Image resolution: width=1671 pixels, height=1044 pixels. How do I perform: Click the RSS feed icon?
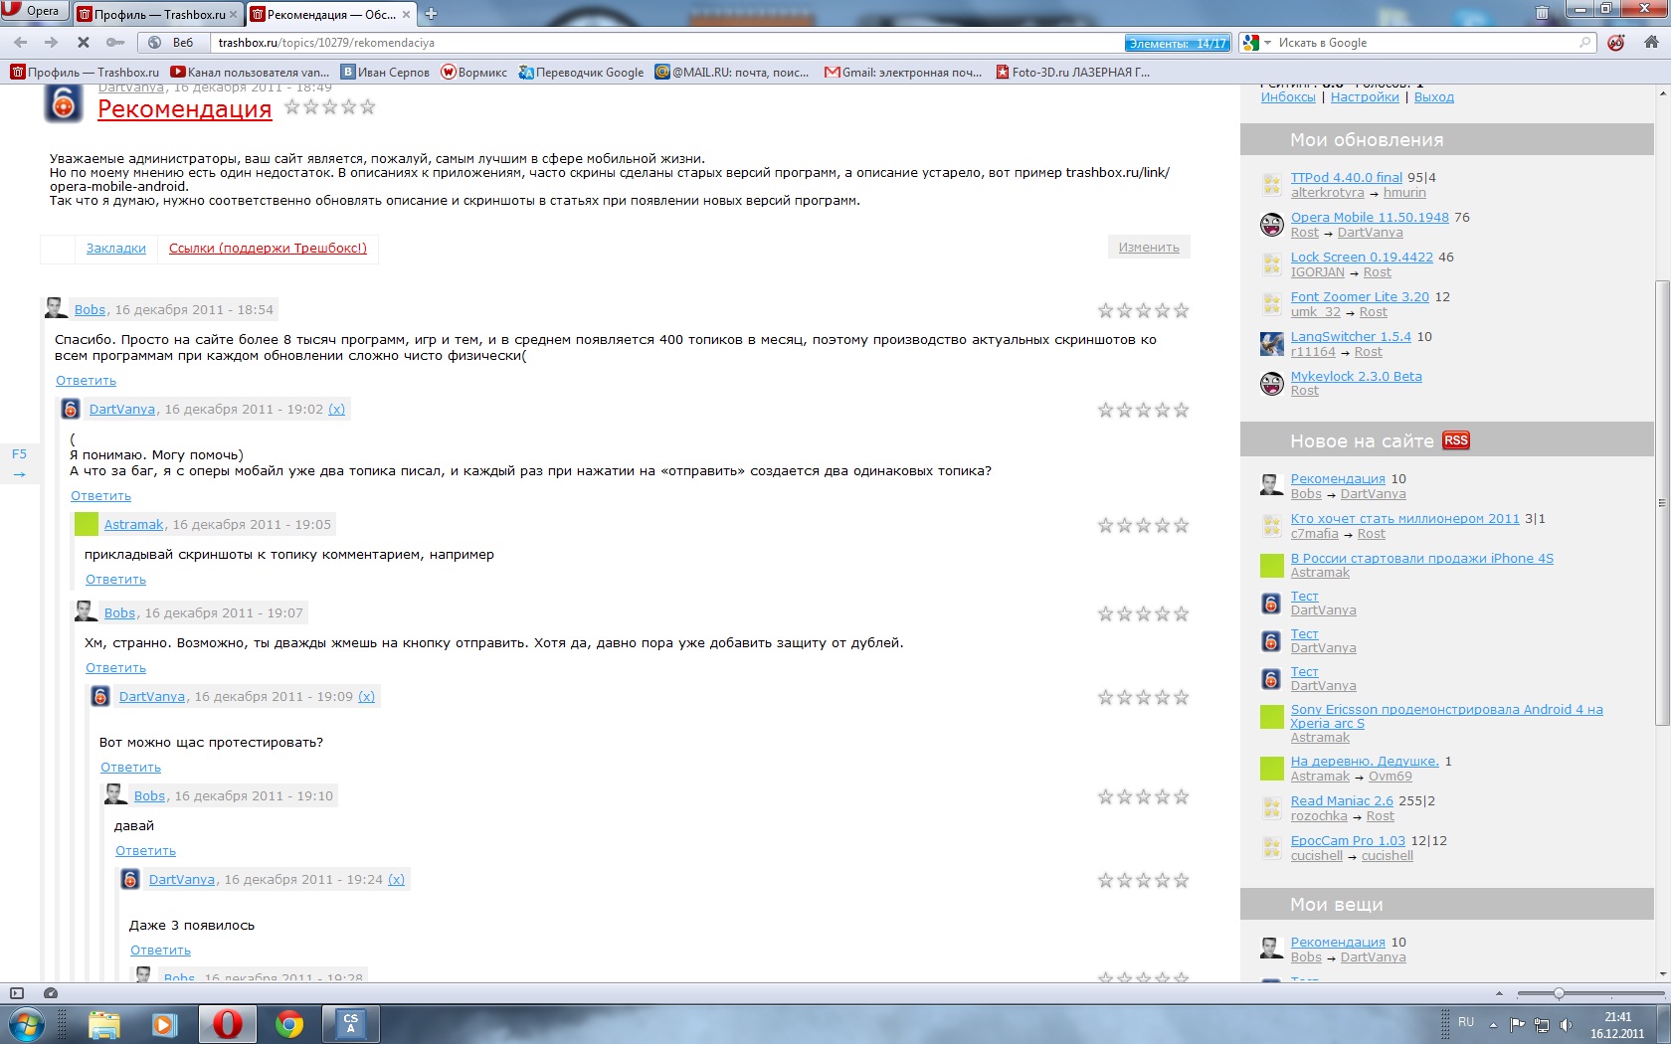[1456, 440]
